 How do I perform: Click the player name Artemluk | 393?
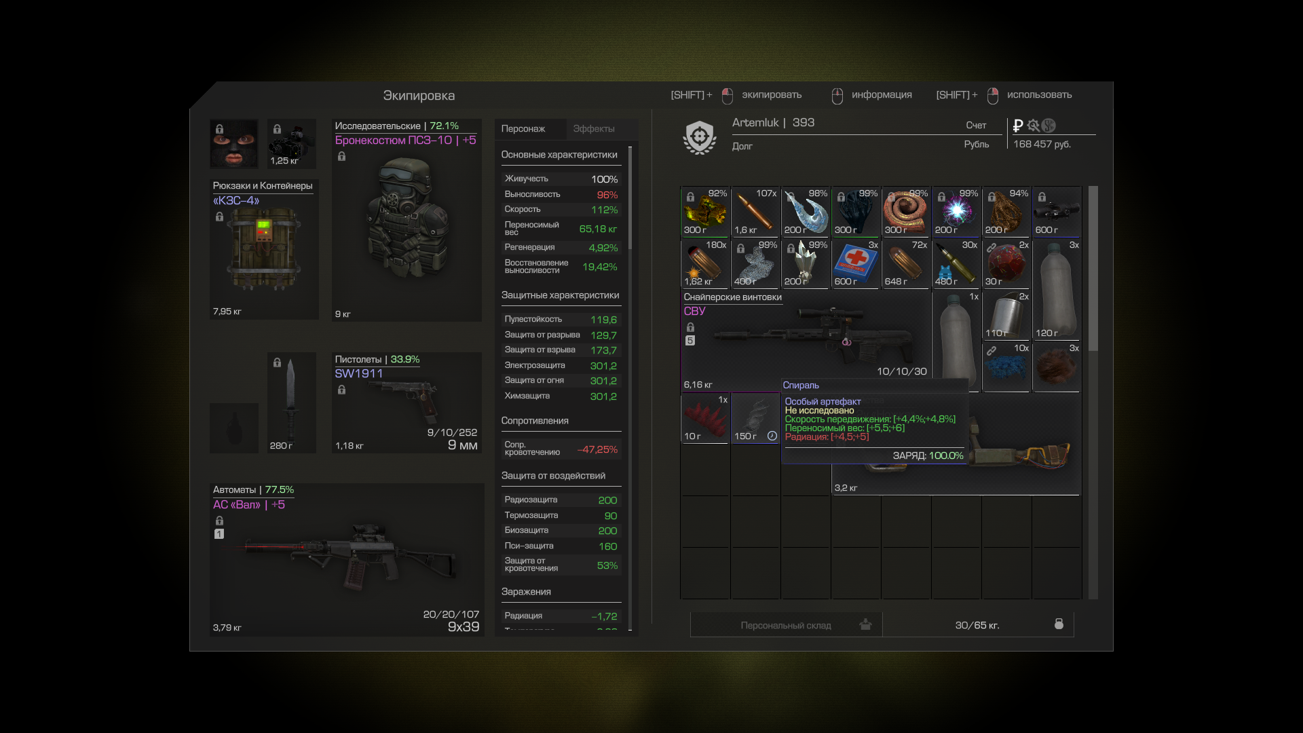[773, 123]
